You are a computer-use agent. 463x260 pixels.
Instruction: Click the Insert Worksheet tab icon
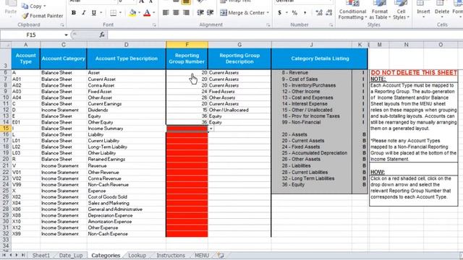click(x=221, y=255)
